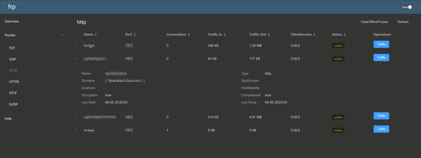Go to the Overview page
Image resolution: width=421 pixels, height=158 pixels.
pos(12,21)
